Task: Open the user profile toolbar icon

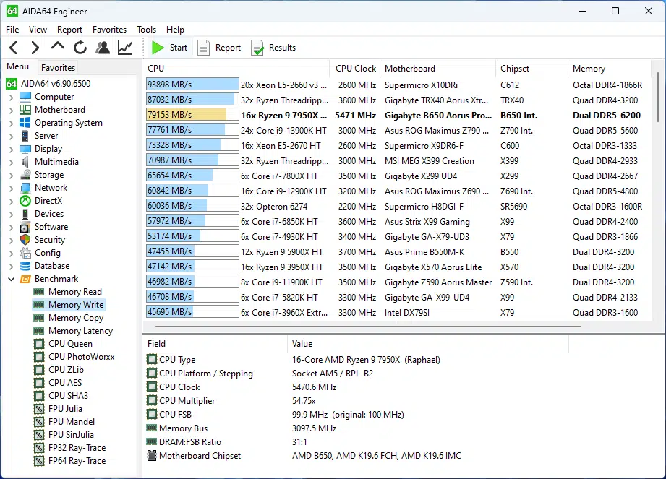Action: click(103, 48)
